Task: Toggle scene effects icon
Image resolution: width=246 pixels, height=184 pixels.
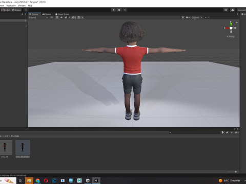Action: click(x=66, y=17)
